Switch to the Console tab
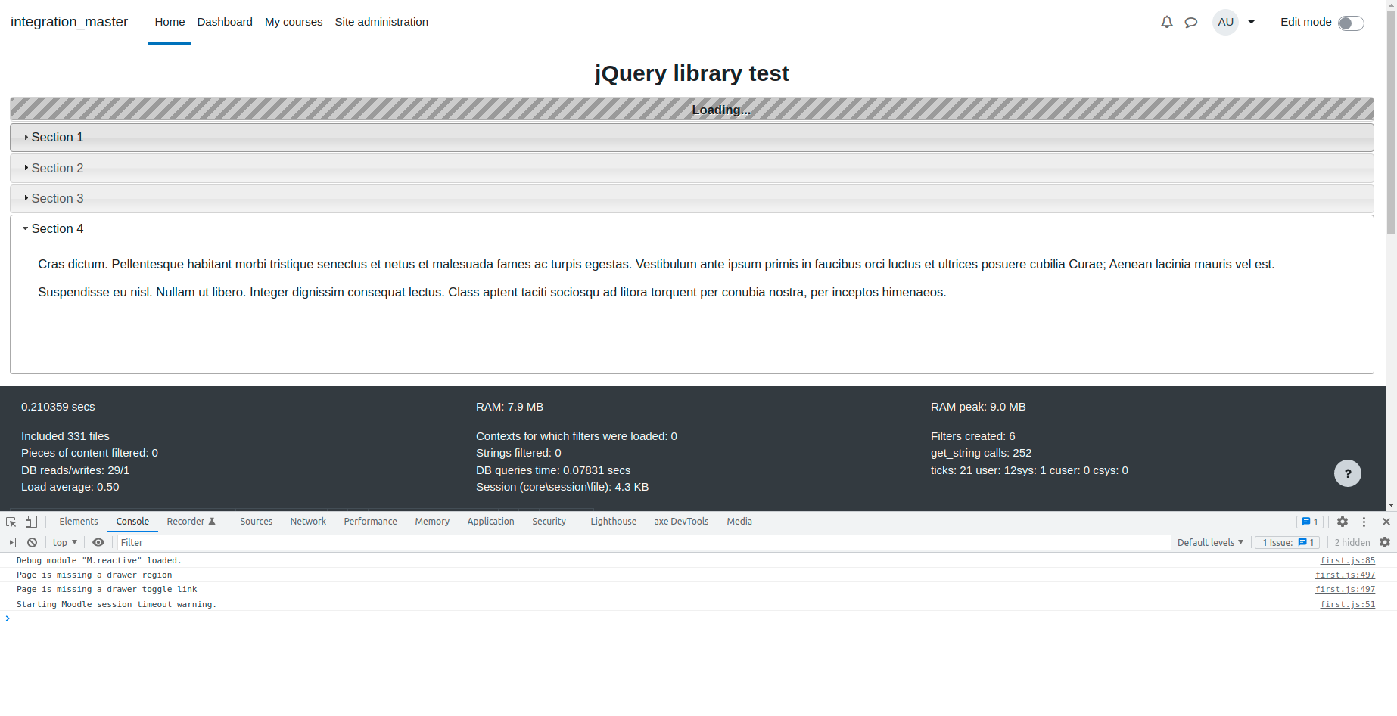The image size is (1397, 716). [x=132, y=522]
